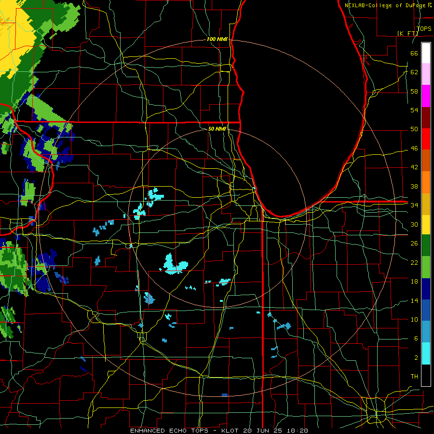
Task: Click the 'TH' threshold legend label
Action: click(x=414, y=377)
